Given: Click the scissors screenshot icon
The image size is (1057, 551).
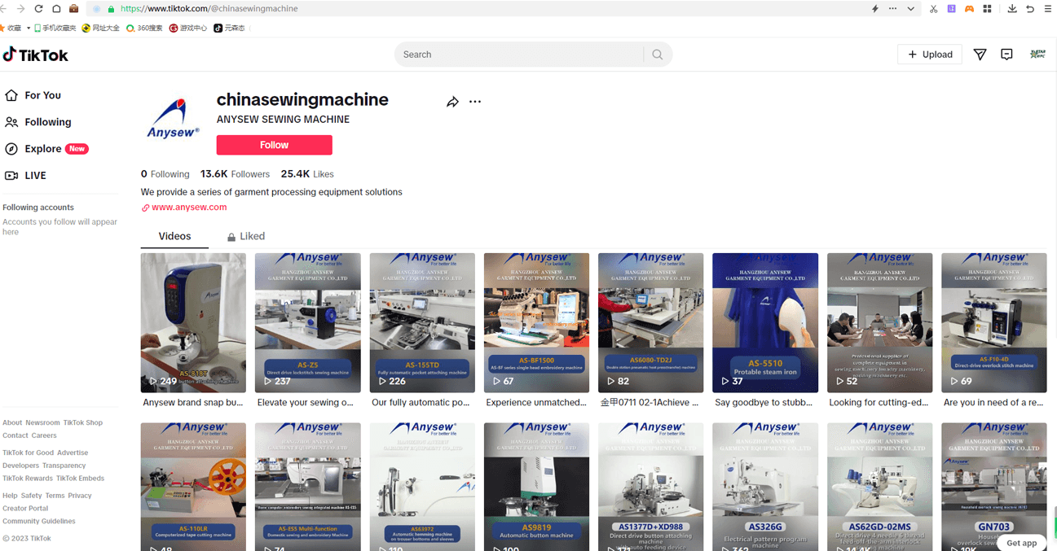Looking at the screenshot, I should pyautogui.click(x=933, y=8).
